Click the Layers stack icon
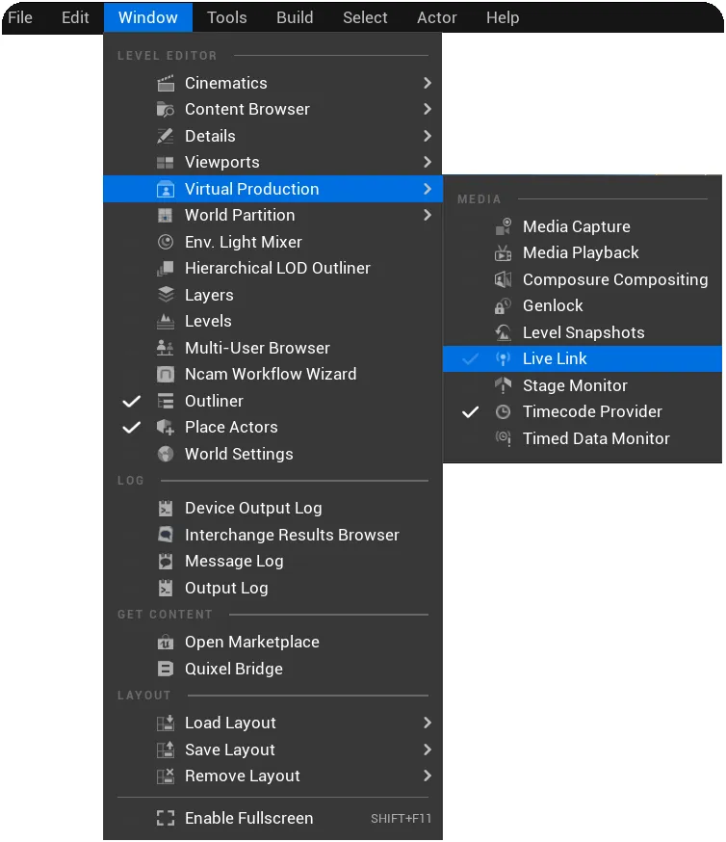This screenshot has height=842, width=726. pos(166,295)
